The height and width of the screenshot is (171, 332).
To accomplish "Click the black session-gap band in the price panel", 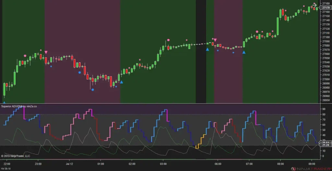I will pyautogui.click(x=201, y=51).
